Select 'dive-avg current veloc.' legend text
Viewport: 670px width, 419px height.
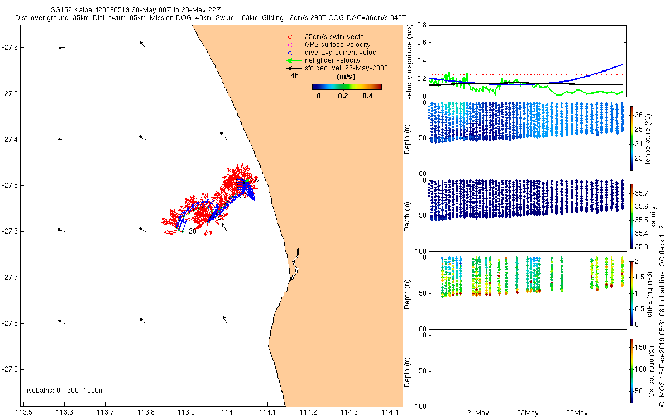click(341, 53)
